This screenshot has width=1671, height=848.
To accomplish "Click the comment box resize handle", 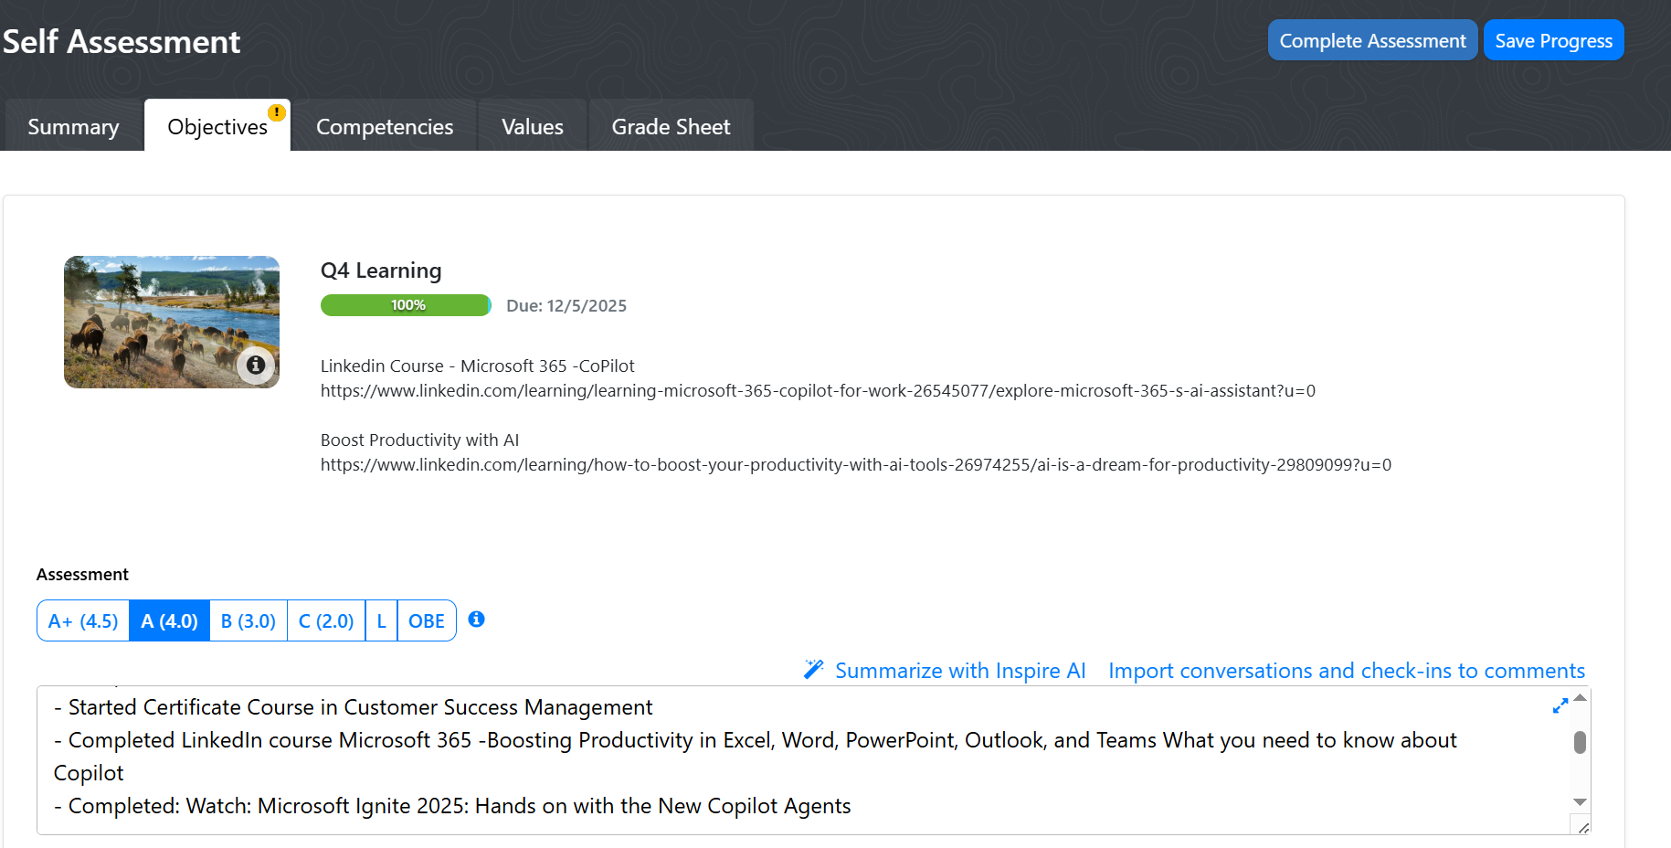I will [1582, 827].
